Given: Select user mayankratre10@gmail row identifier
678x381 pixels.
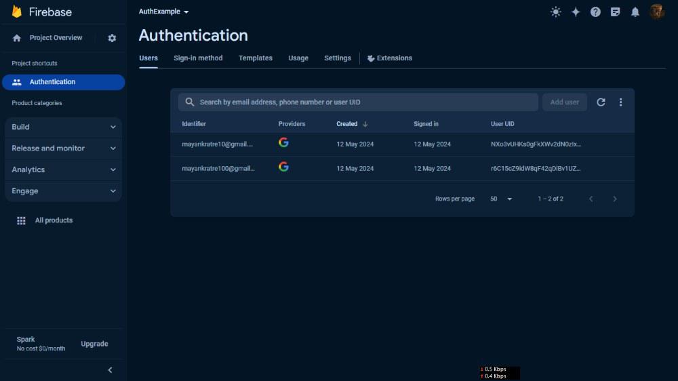Looking at the screenshot, I should 217,144.
